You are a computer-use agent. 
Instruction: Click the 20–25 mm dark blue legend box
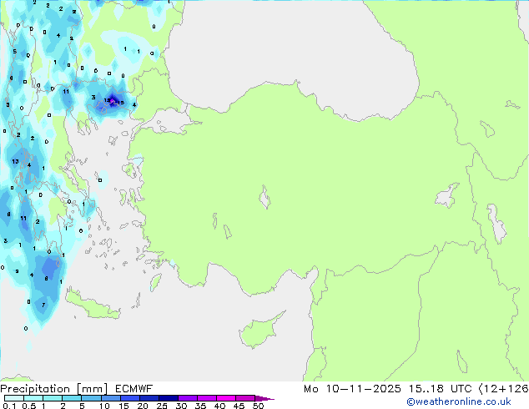click(x=149, y=398)
